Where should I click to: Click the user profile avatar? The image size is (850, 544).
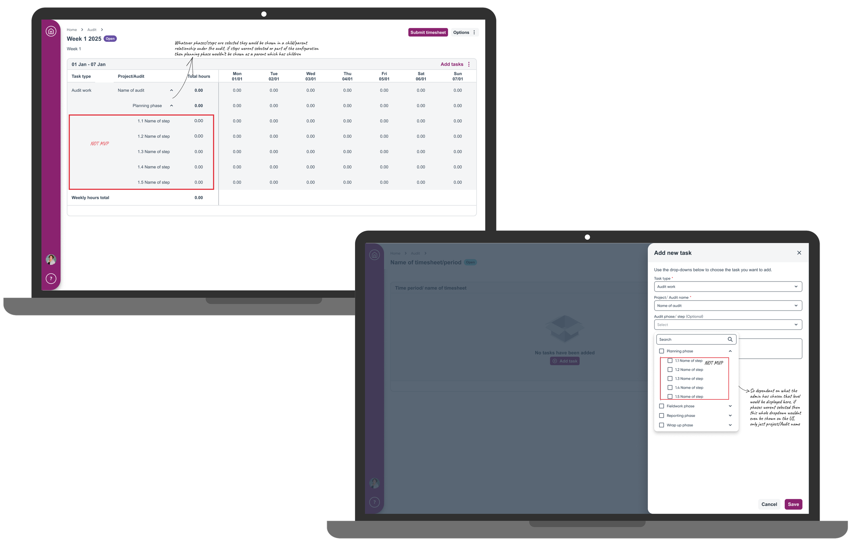51,260
